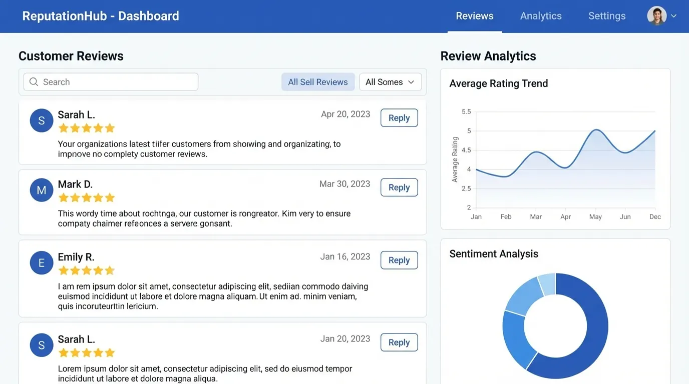Screen dimensions: 689x384
Task: Open Sarah L.'s avatar icon
Action: pyautogui.click(x=41, y=120)
